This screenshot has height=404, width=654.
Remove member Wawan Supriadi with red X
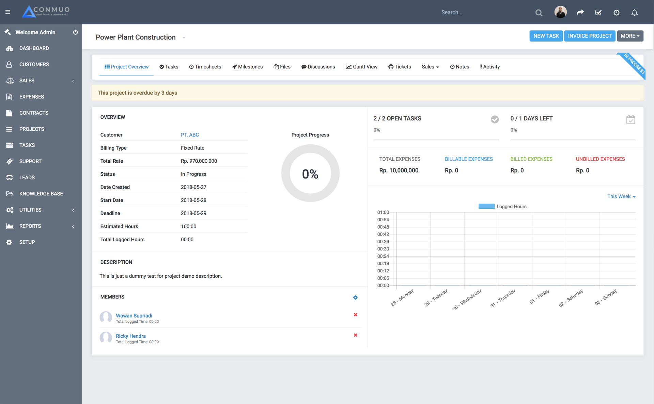355,315
